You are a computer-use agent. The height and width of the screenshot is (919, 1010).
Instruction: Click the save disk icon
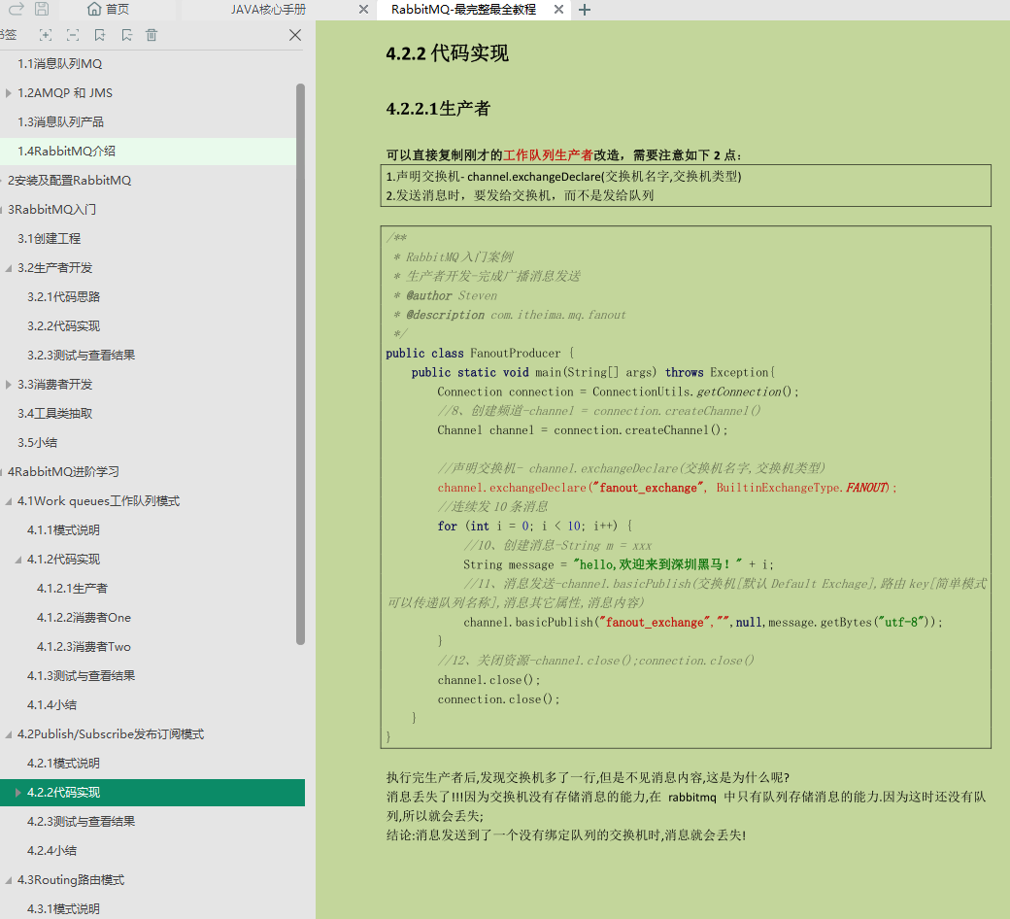point(42,9)
